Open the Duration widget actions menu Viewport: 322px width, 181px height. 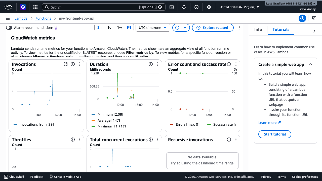click(158, 64)
